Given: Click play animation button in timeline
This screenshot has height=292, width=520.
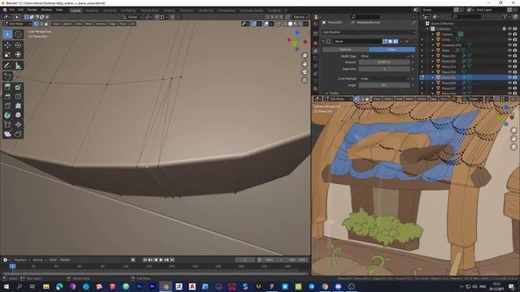Looking at the screenshot, I should [x=161, y=260].
